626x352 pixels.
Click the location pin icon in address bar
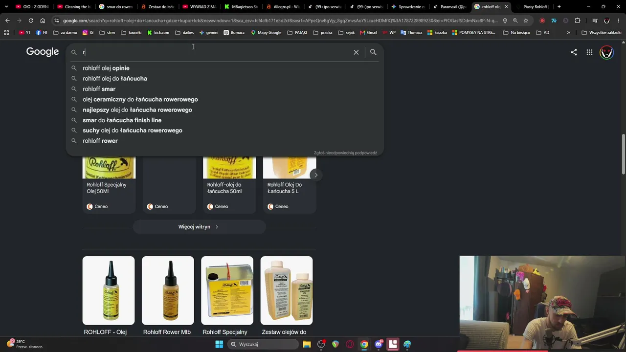coord(505,21)
